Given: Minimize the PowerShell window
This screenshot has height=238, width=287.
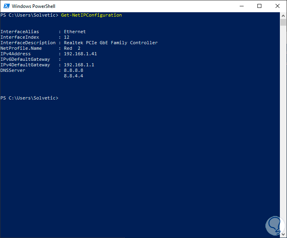Looking at the screenshot, I should (x=241, y=6).
